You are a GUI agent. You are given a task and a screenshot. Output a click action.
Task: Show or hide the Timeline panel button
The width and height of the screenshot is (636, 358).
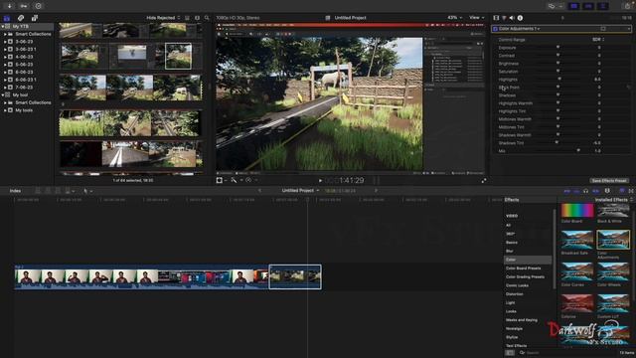coord(588,6)
